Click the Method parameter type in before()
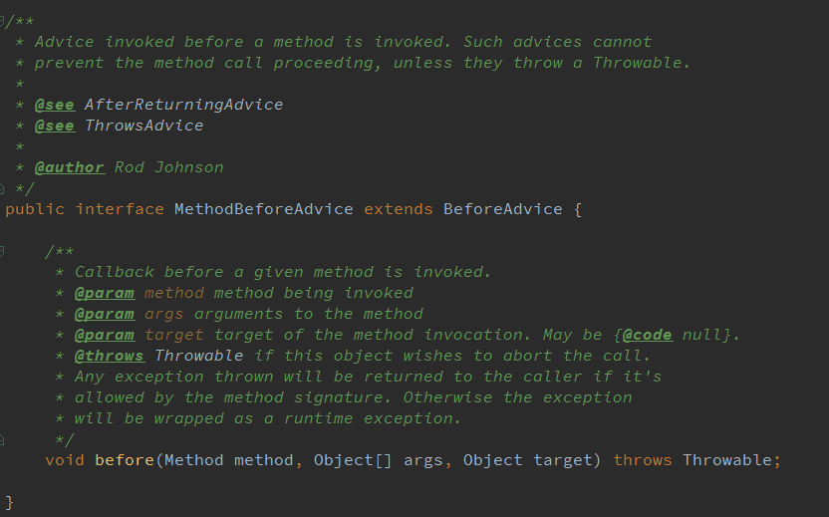 coord(193,460)
